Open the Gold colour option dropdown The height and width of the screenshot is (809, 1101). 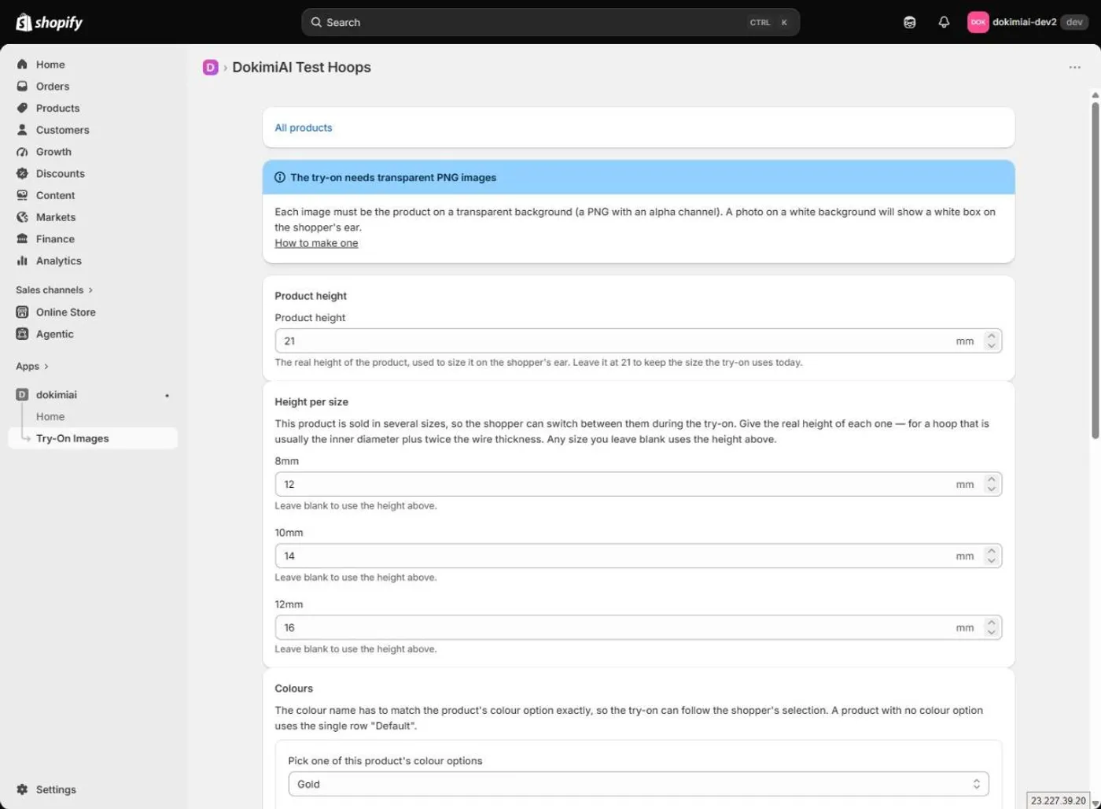click(638, 784)
